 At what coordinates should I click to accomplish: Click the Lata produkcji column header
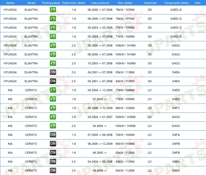(x=100, y=3)
